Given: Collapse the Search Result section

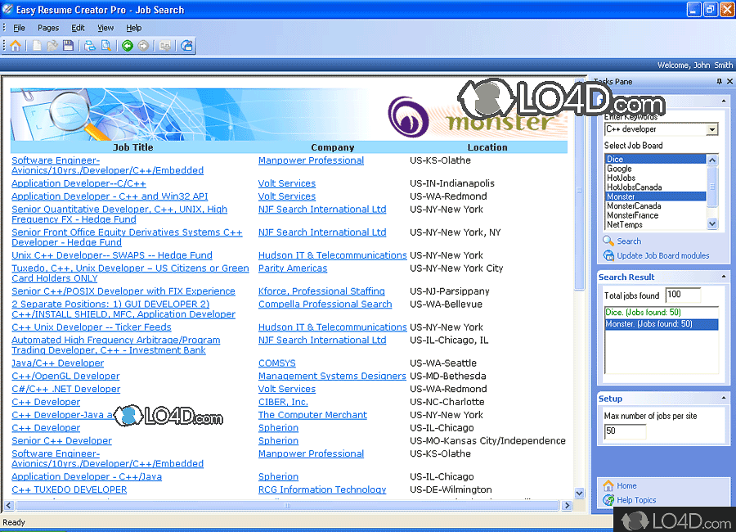Looking at the screenshot, I should pyautogui.click(x=724, y=277).
